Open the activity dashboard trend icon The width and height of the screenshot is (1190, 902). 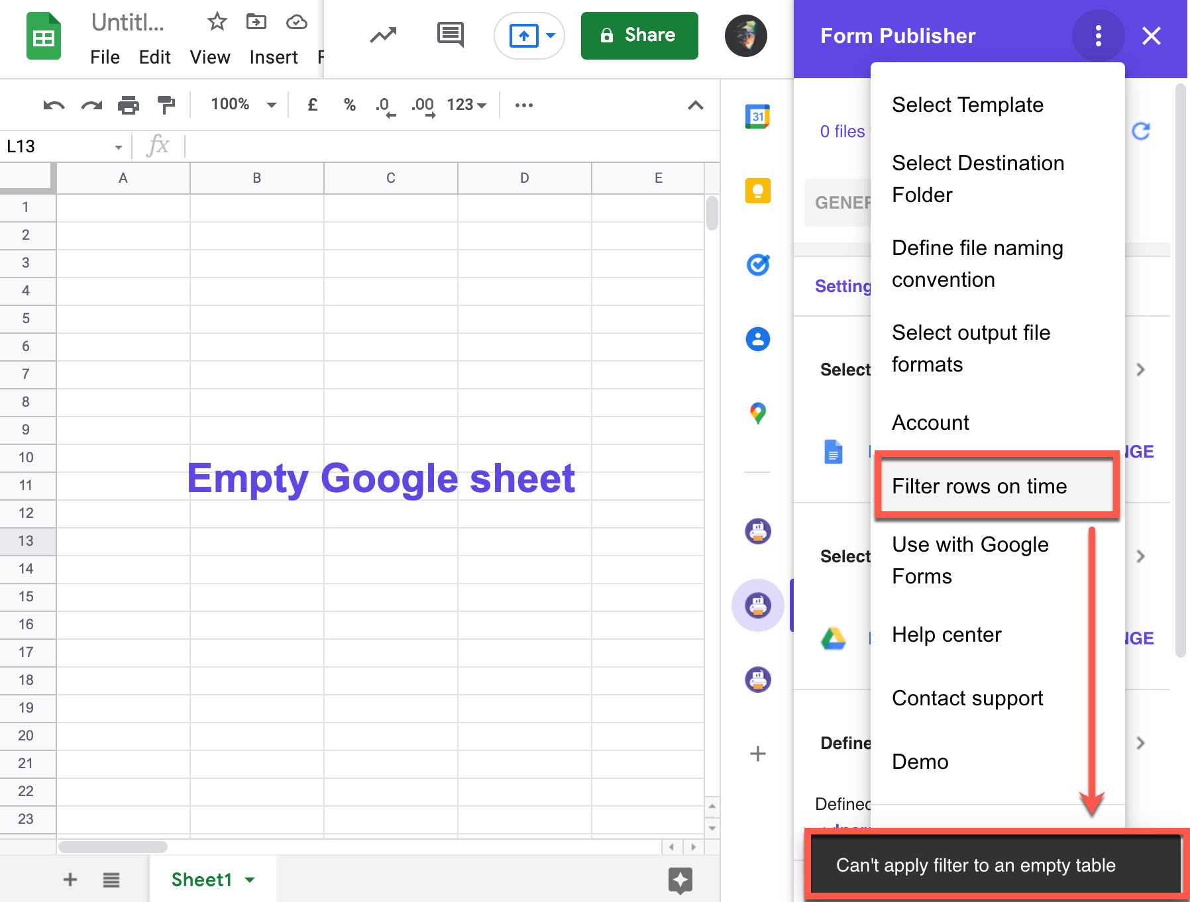383,35
